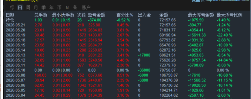Click the 总手数 column header

pyautogui.click(x=41, y=15)
